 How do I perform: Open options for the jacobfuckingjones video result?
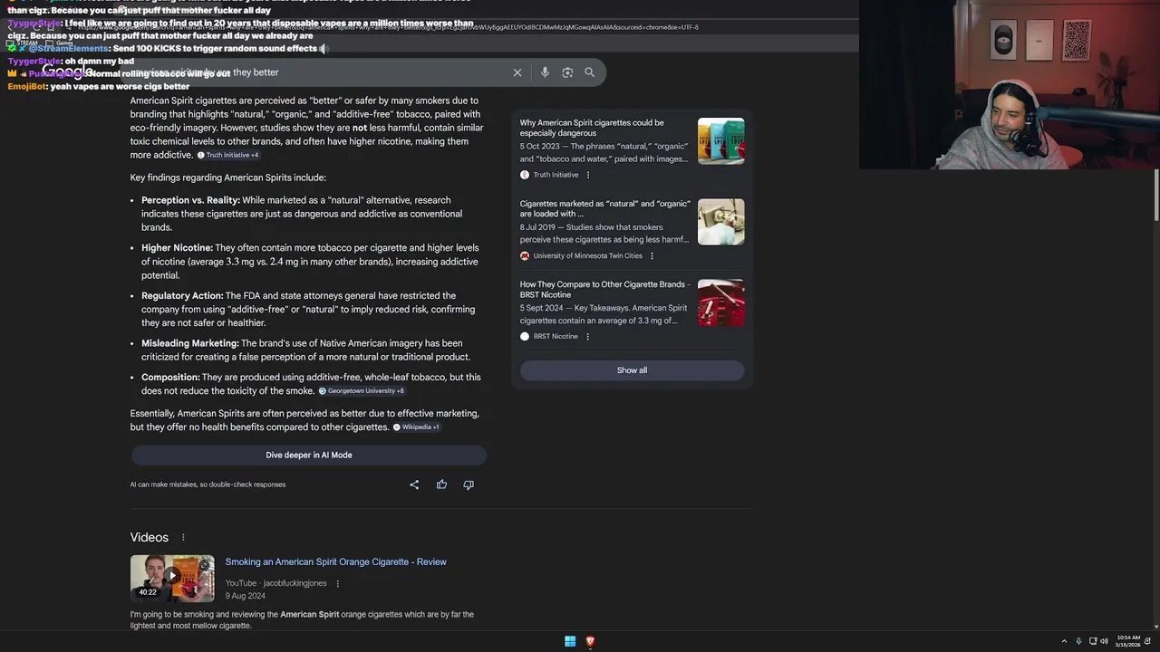pyautogui.click(x=338, y=584)
